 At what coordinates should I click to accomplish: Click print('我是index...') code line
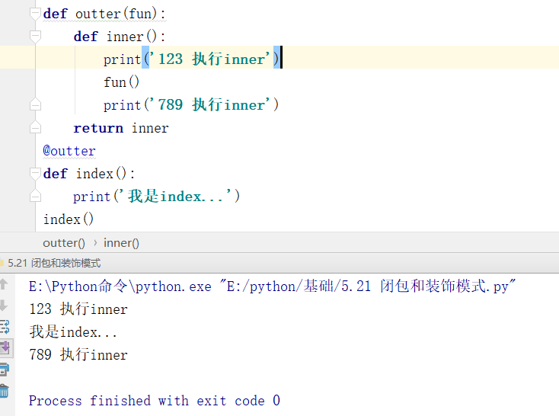coord(157,197)
